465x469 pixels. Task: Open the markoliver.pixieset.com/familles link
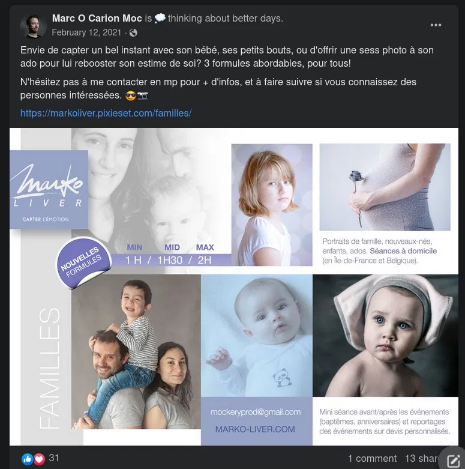pos(106,113)
